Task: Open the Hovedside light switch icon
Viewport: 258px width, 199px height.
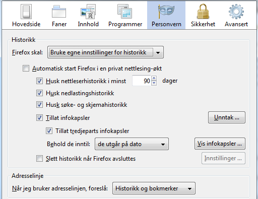Action: click(x=26, y=12)
